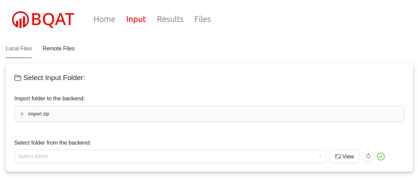
Task: Click the folder icon beside Select Input Folder
Action: (18, 78)
